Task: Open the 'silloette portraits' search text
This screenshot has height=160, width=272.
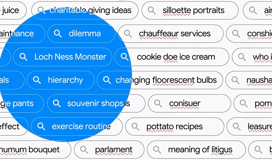Action: click(x=193, y=11)
